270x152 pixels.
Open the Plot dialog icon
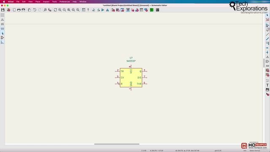(23, 10)
